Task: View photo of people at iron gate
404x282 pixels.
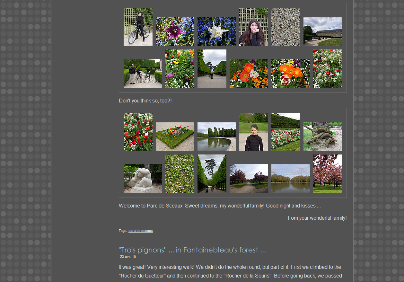Action: click(x=143, y=74)
